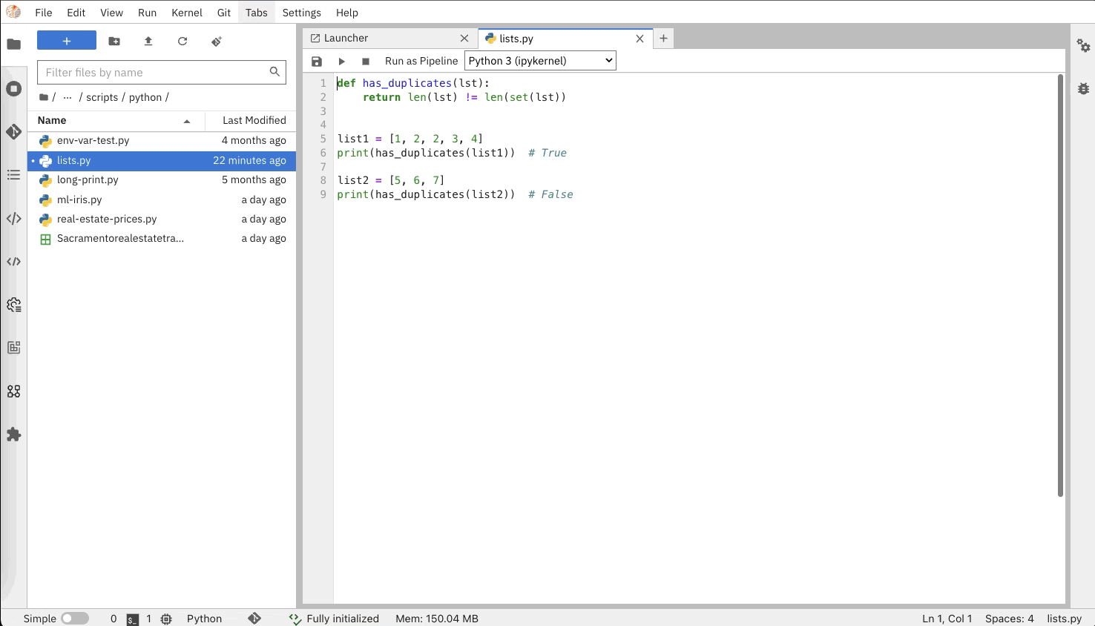Open the Table of Contents panel

13,175
